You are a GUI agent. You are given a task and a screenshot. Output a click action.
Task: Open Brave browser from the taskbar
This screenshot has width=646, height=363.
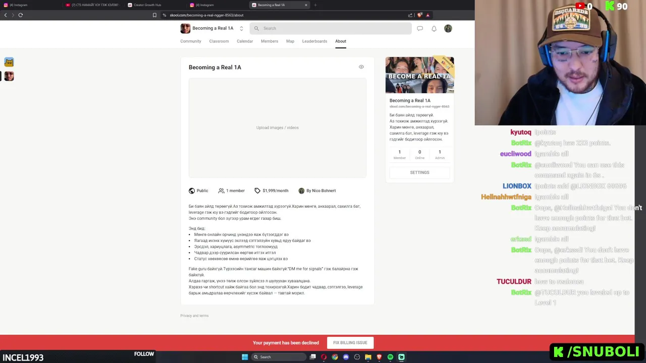tap(379, 357)
